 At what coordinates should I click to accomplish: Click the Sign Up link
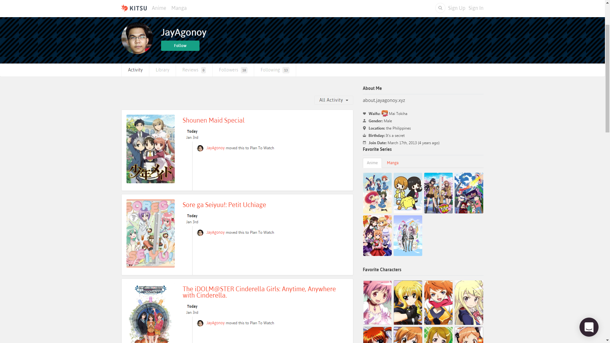click(x=456, y=8)
